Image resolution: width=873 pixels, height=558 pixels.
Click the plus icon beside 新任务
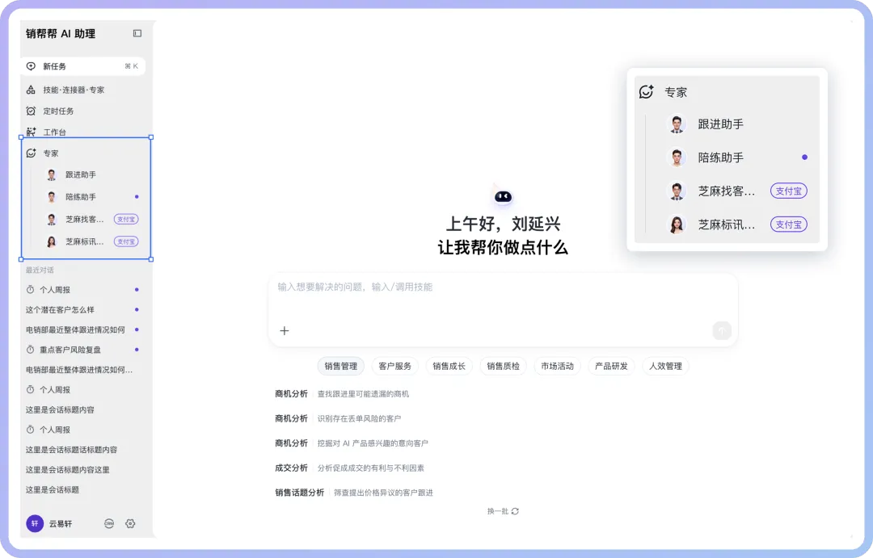pyautogui.click(x=32, y=66)
